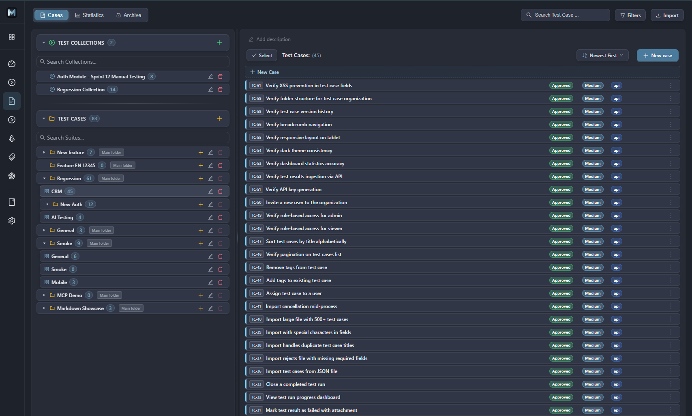Image resolution: width=692 pixels, height=416 pixels.
Task: Click the M logo at top left
Action: tap(12, 13)
